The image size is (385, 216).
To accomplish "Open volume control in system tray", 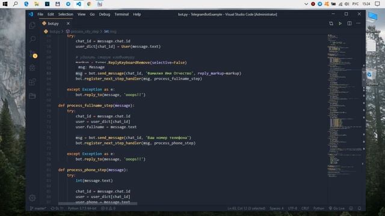I will click(346, 4).
